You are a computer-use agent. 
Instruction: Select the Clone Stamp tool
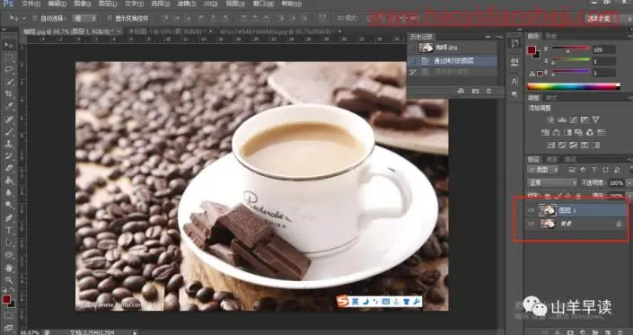coord(9,144)
